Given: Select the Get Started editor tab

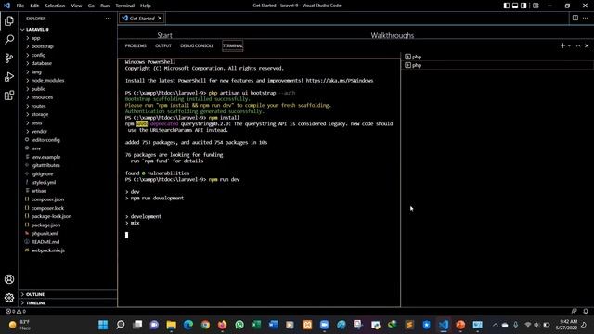Looking at the screenshot, I should [x=141, y=19].
